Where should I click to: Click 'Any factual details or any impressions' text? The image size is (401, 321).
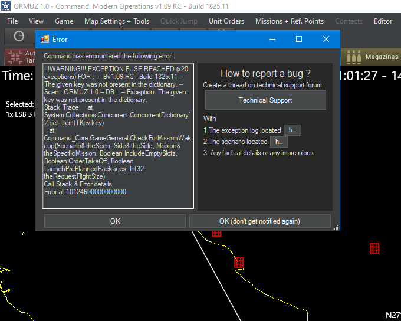262,153
